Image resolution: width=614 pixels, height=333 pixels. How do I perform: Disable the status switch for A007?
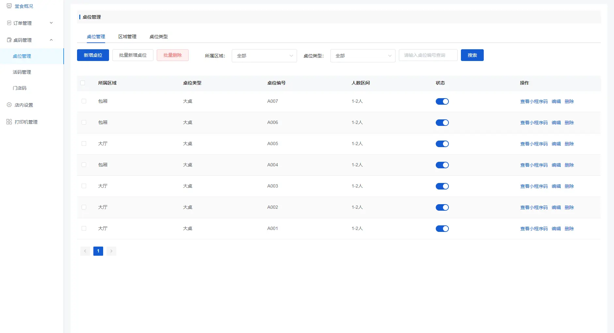pos(442,101)
